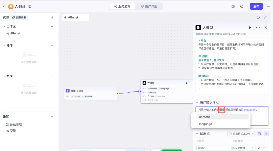Run the 大模型 node from panel header

point(250,28)
